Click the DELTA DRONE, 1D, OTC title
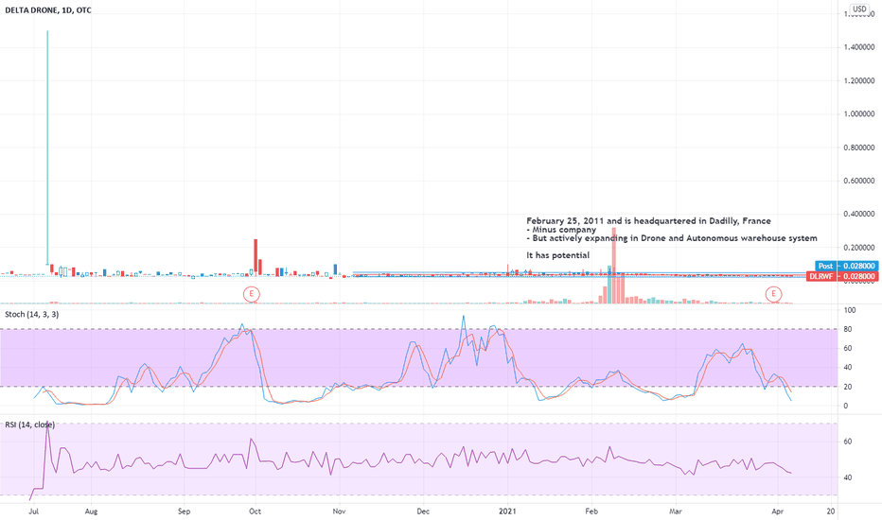The image size is (882, 520). [x=48, y=10]
